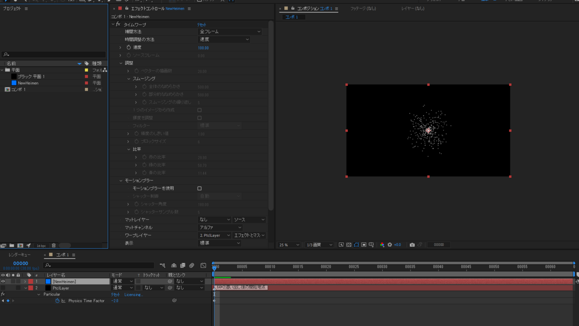Hide the NewHeimen layer with eye toggle
This screenshot has width=579, height=326.
[x=3, y=281]
